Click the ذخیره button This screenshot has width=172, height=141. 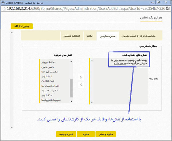(86, 134)
